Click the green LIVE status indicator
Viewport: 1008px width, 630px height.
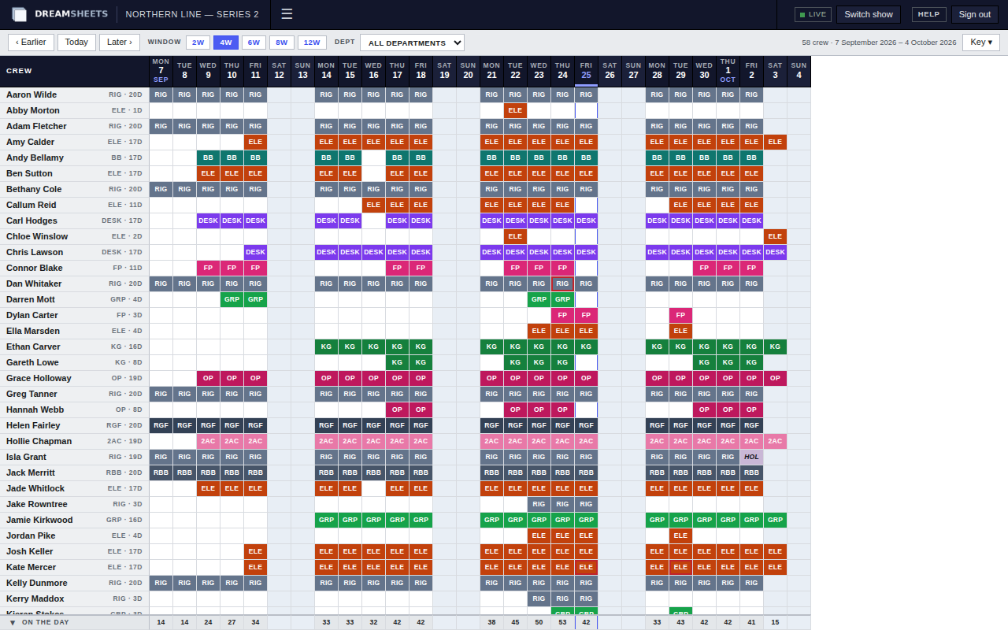click(x=813, y=14)
